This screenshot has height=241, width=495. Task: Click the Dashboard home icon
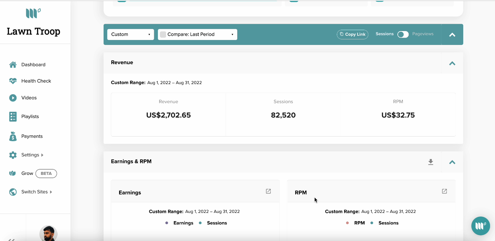click(x=13, y=64)
